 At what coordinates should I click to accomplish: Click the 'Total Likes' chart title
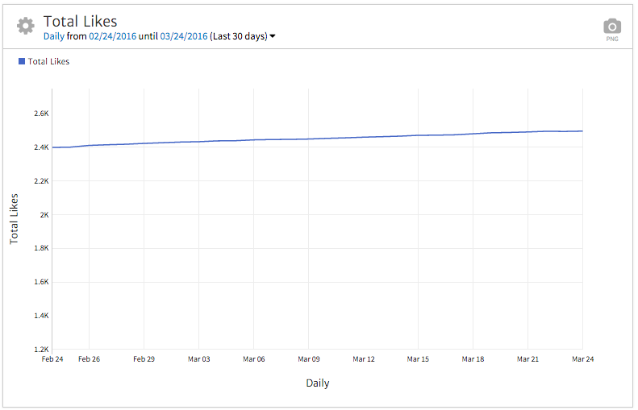click(x=80, y=22)
